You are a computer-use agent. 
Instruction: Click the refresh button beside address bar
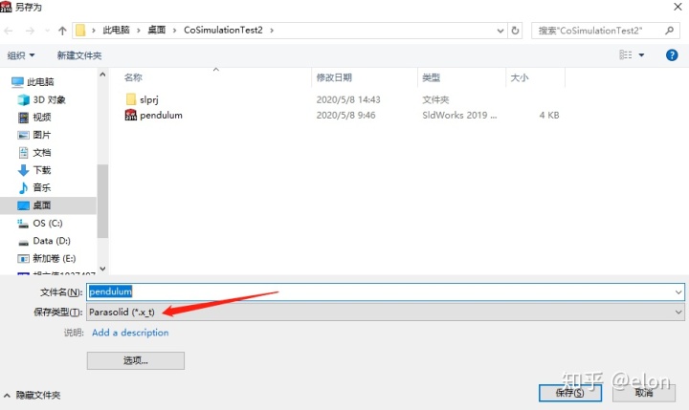(x=516, y=31)
